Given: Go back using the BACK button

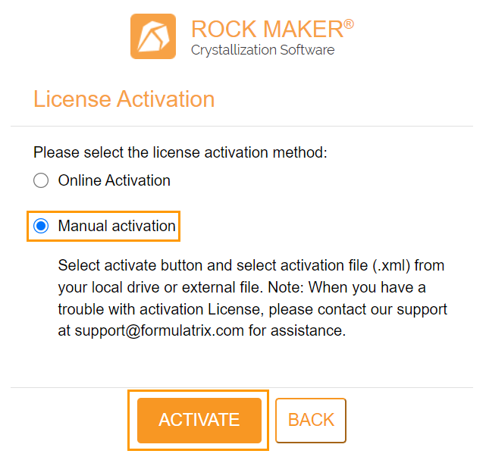Looking at the screenshot, I should click(311, 421).
